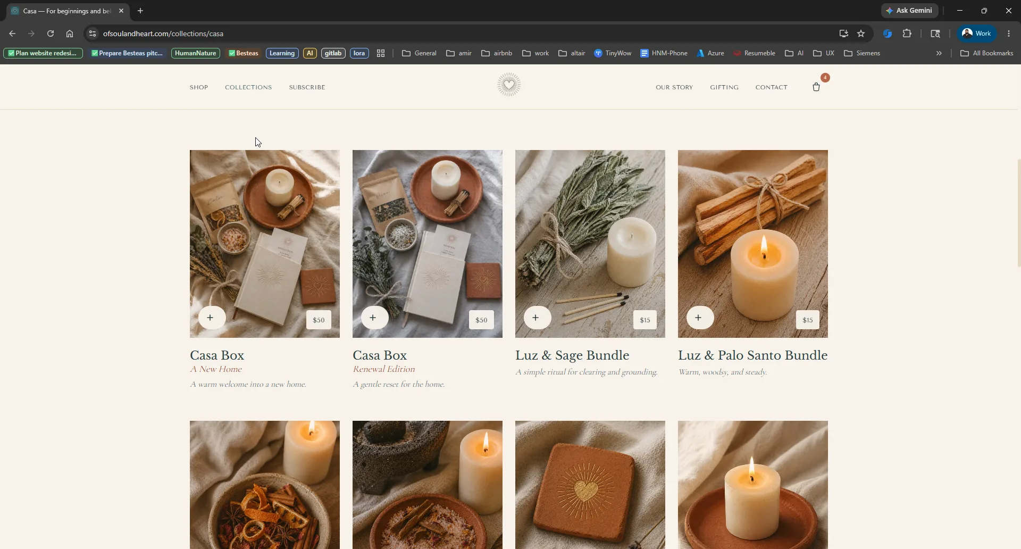
Task: Go to the OUR STORY page
Action: coord(674,87)
